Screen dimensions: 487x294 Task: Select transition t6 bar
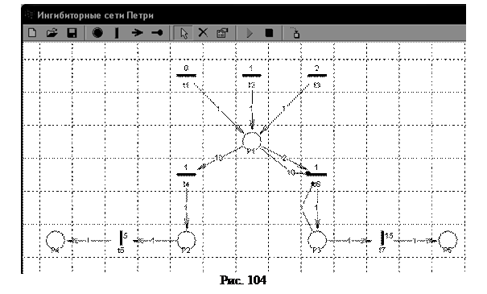pyautogui.click(x=317, y=175)
